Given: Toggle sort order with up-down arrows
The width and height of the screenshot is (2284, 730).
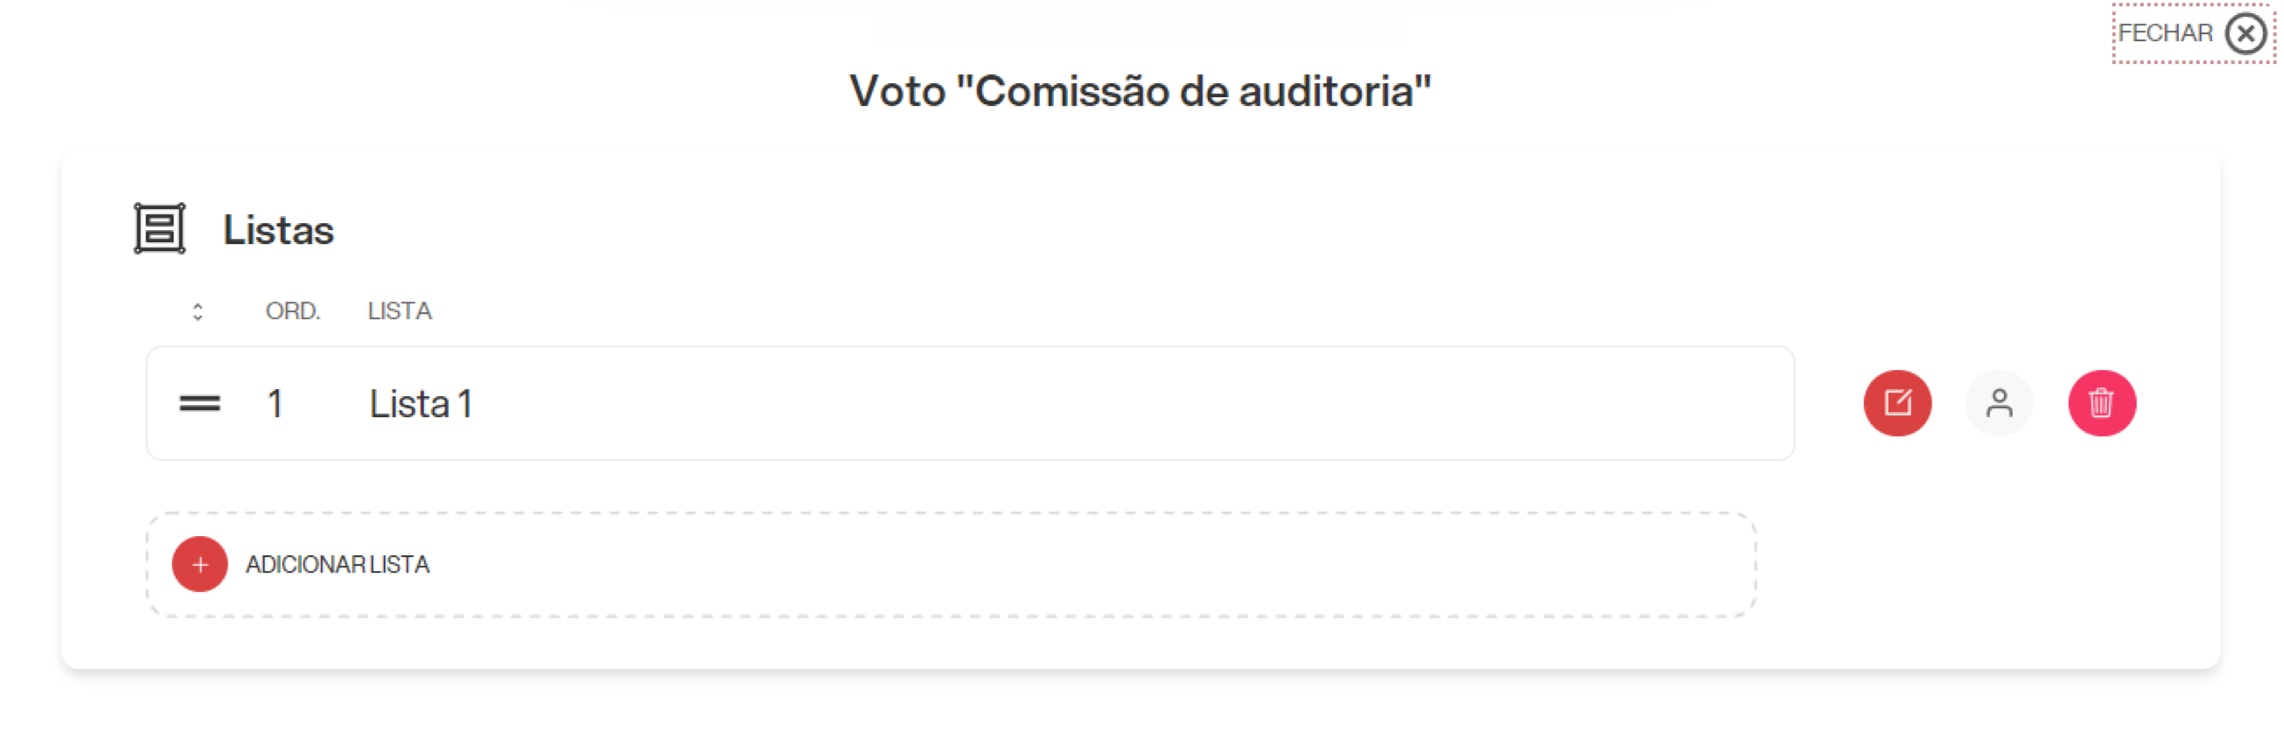Looking at the screenshot, I should pos(198,312).
